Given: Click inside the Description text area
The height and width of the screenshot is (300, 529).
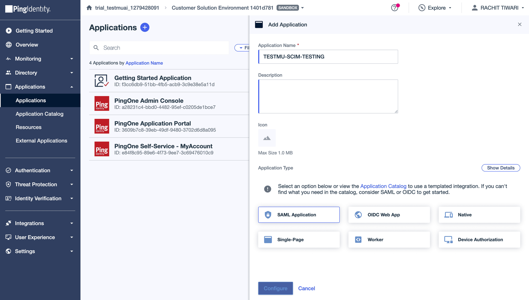Looking at the screenshot, I should pyautogui.click(x=328, y=96).
